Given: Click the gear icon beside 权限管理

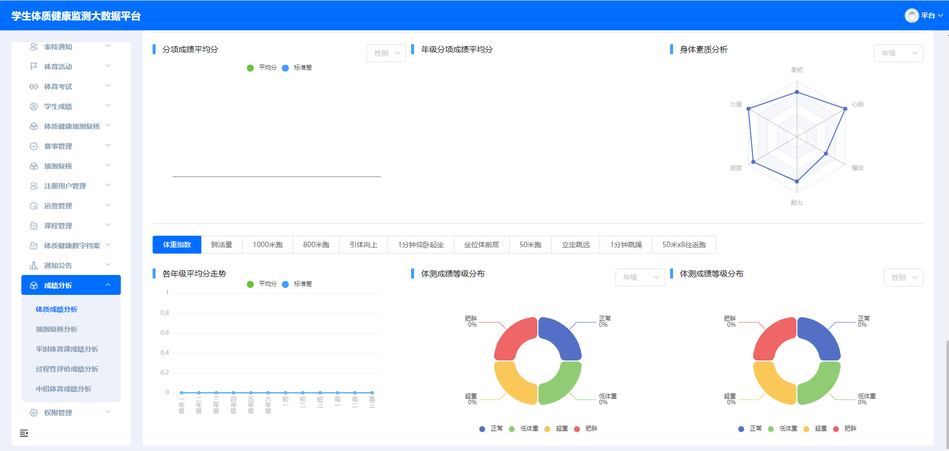Looking at the screenshot, I should tap(34, 413).
